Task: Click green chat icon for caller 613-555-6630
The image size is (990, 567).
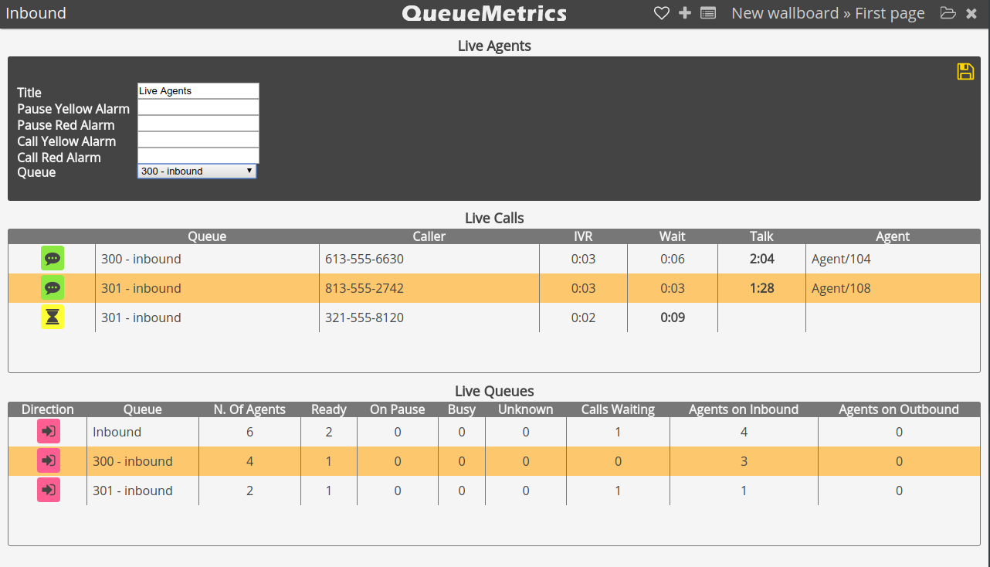Action: click(53, 259)
